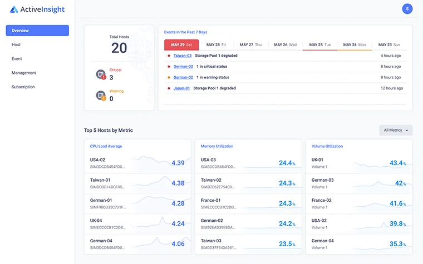
Task: Select Subscription in the sidebar
Action: coord(23,87)
